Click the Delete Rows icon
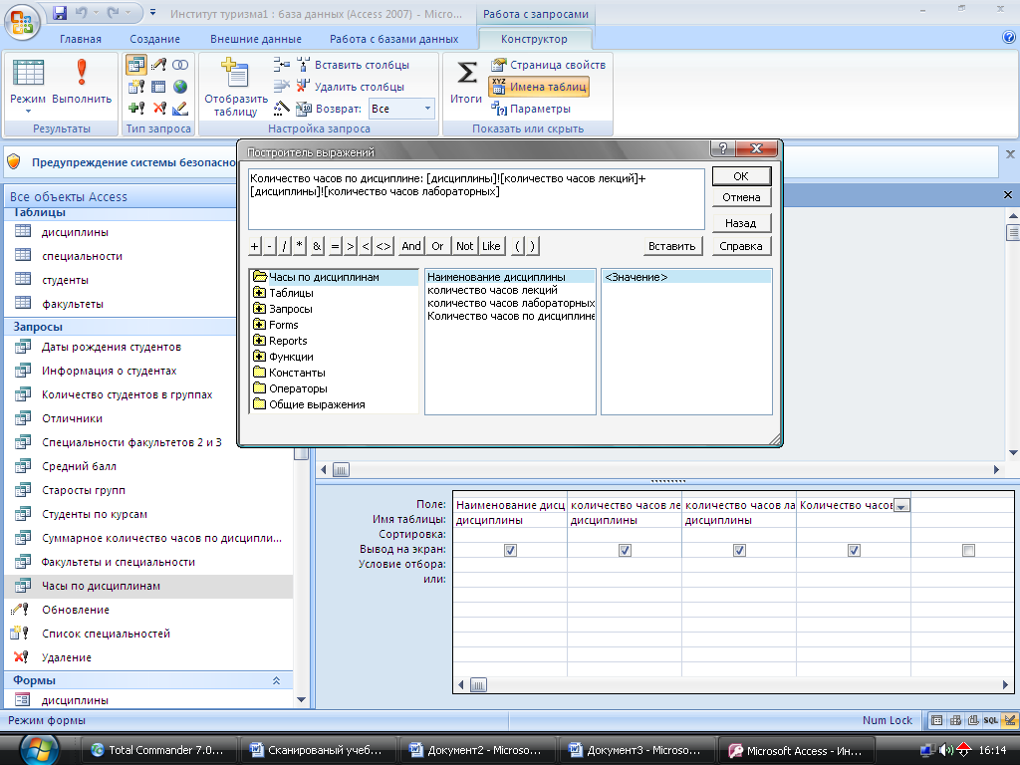The width and height of the screenshot is (1020, 765). click(281, 86)
